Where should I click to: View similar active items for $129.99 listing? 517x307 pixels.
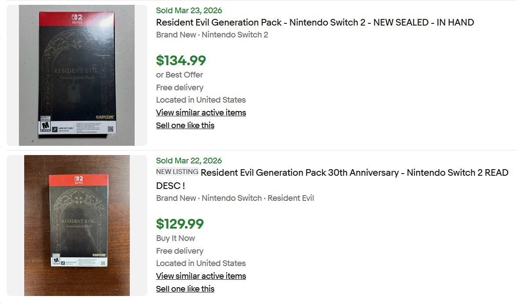coord(201,276)
